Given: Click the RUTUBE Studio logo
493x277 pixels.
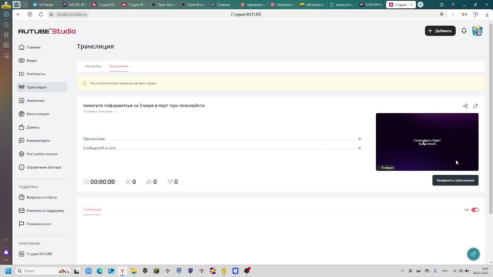Looking at the screenshot, I should pyautogui.click(x=47, y=31).
